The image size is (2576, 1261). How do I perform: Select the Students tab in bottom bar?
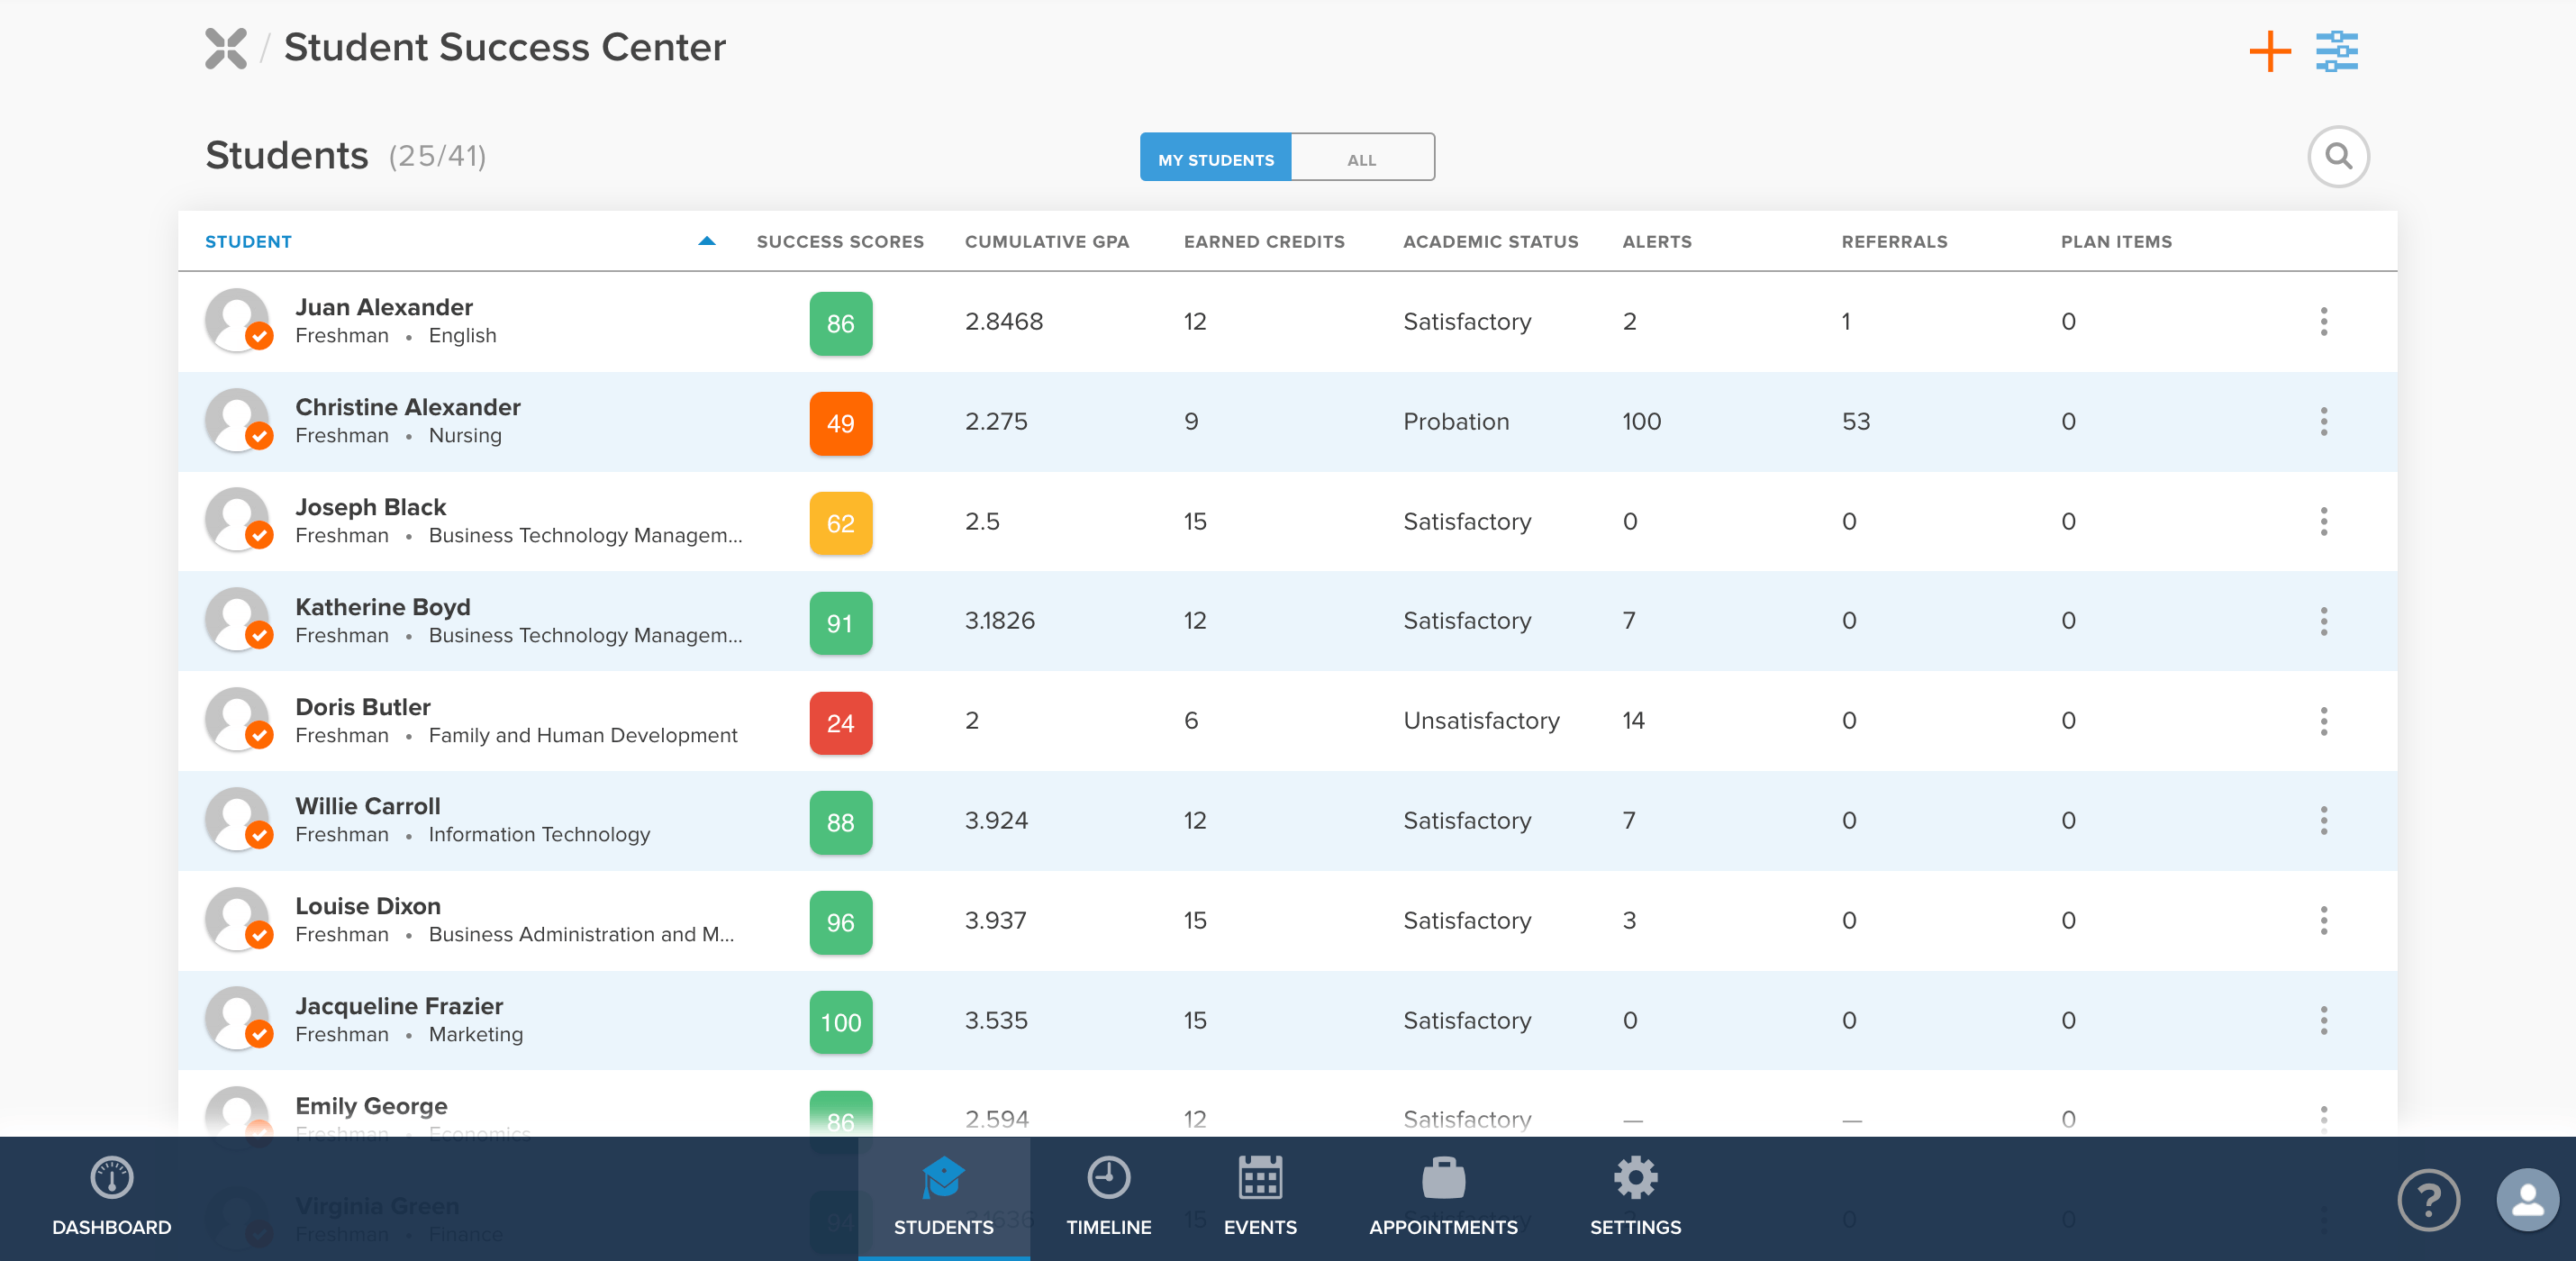(x=943, y=1196)
